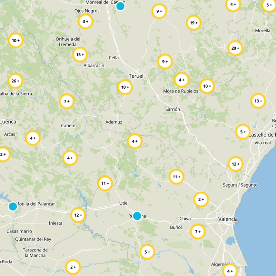The width and height of the screenshot is (276, 276).
Task: Expand the 7+ cluster southwest of València
Action: (198, 231)
